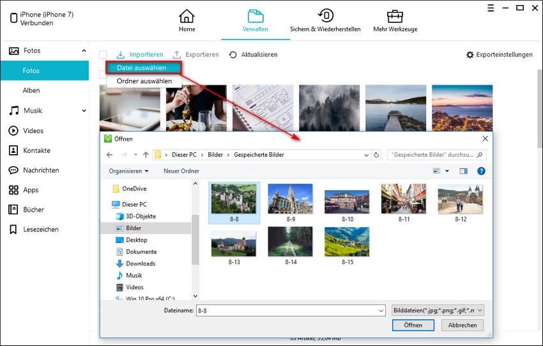Image resolution: width=543 pixels, height=346 pixels.
Task: Open the Organisieren dropdown
Action: pyautogui.click(x=128, y=171)
